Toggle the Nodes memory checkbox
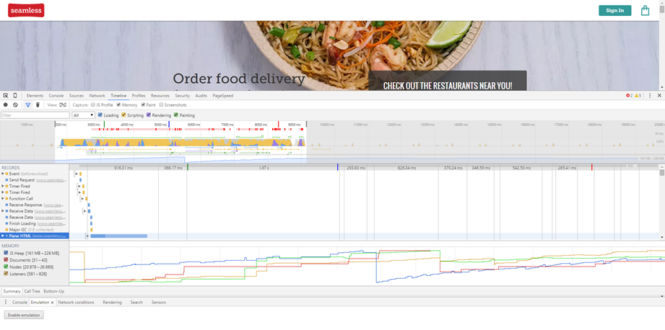The height and width of the screenshot is (330, 665). pos(6,267)
